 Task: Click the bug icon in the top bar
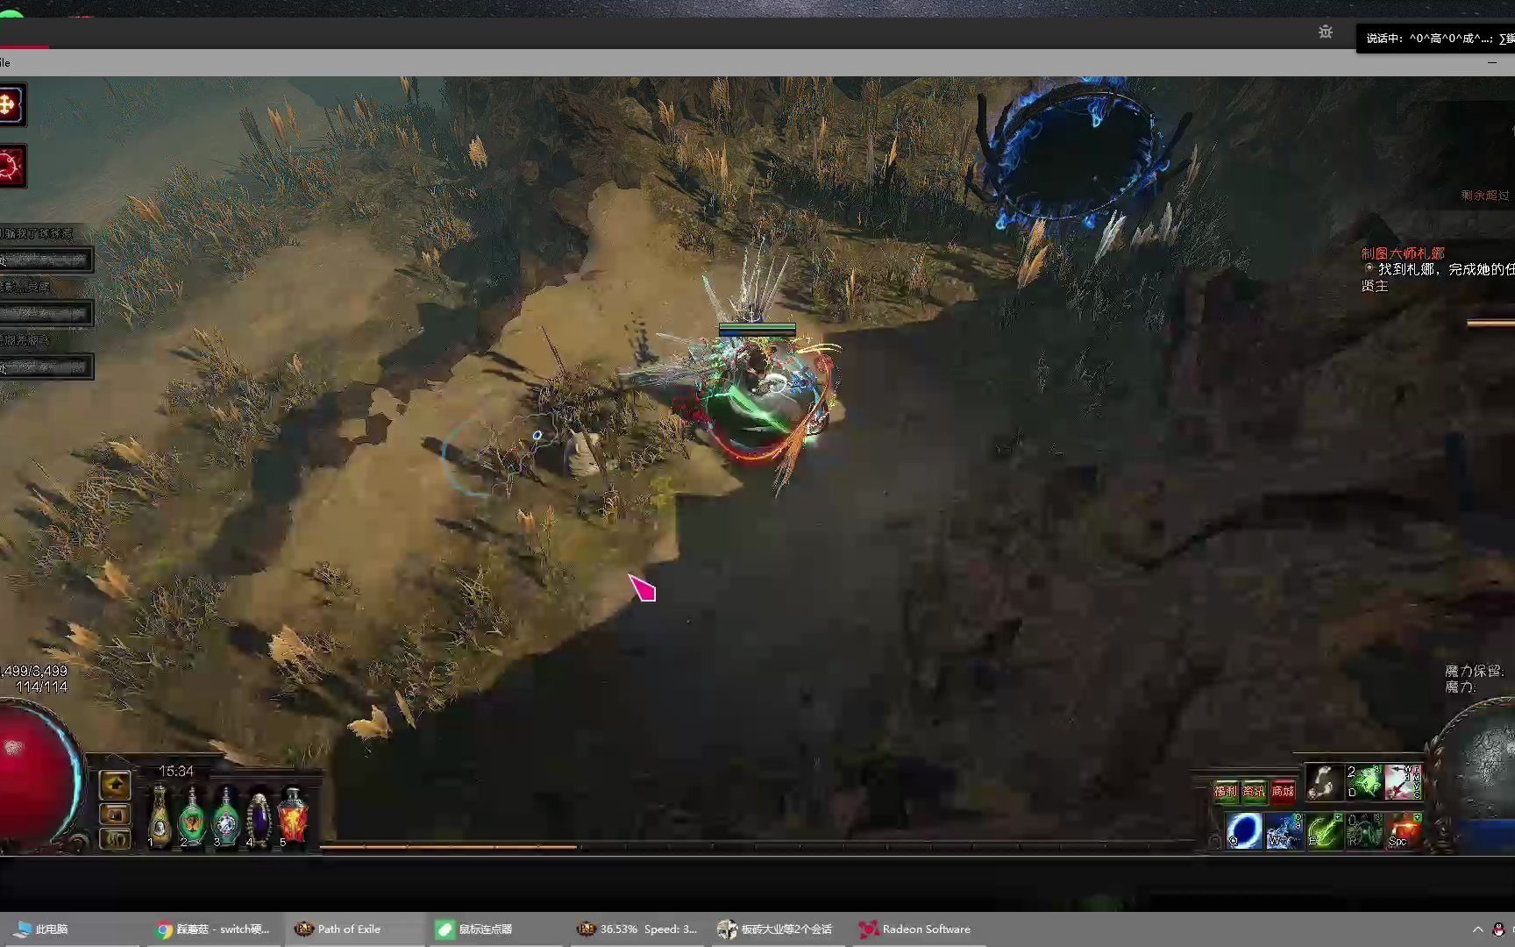tap(1326, 32)
